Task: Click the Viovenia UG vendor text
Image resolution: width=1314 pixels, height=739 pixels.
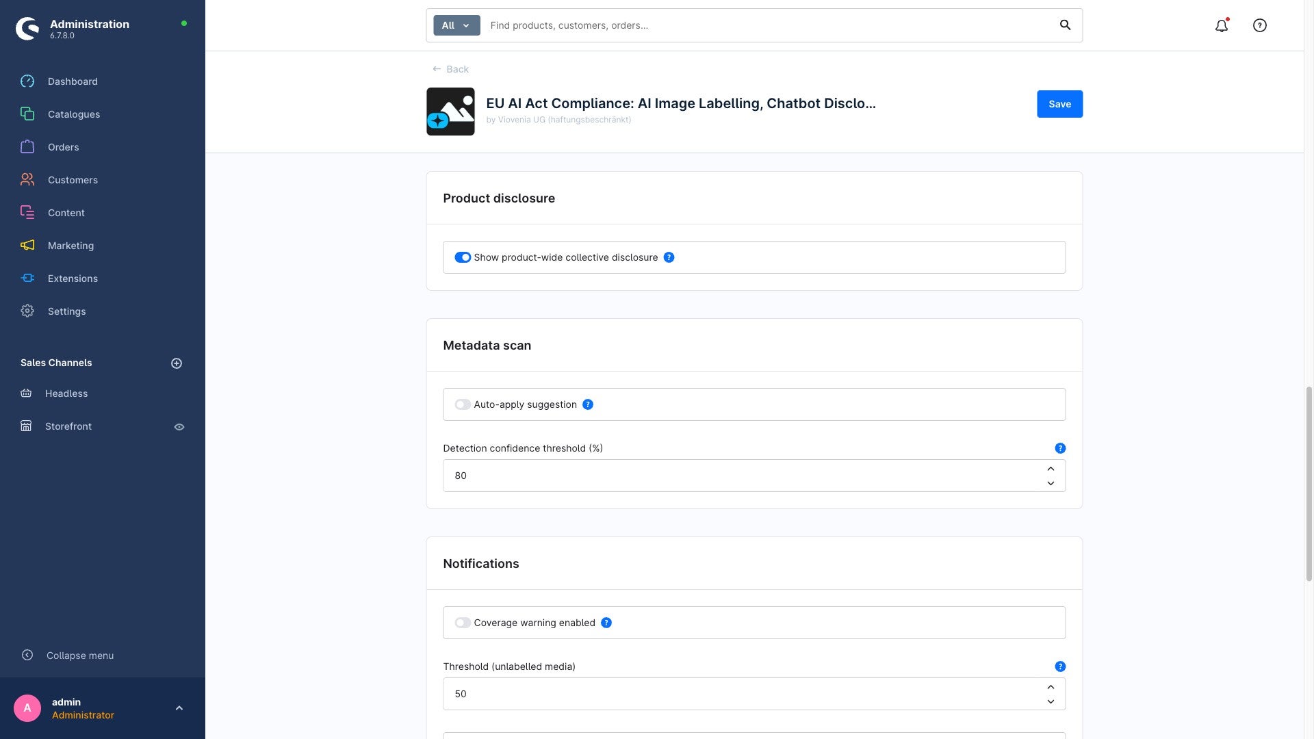Action: click(558, 120)
